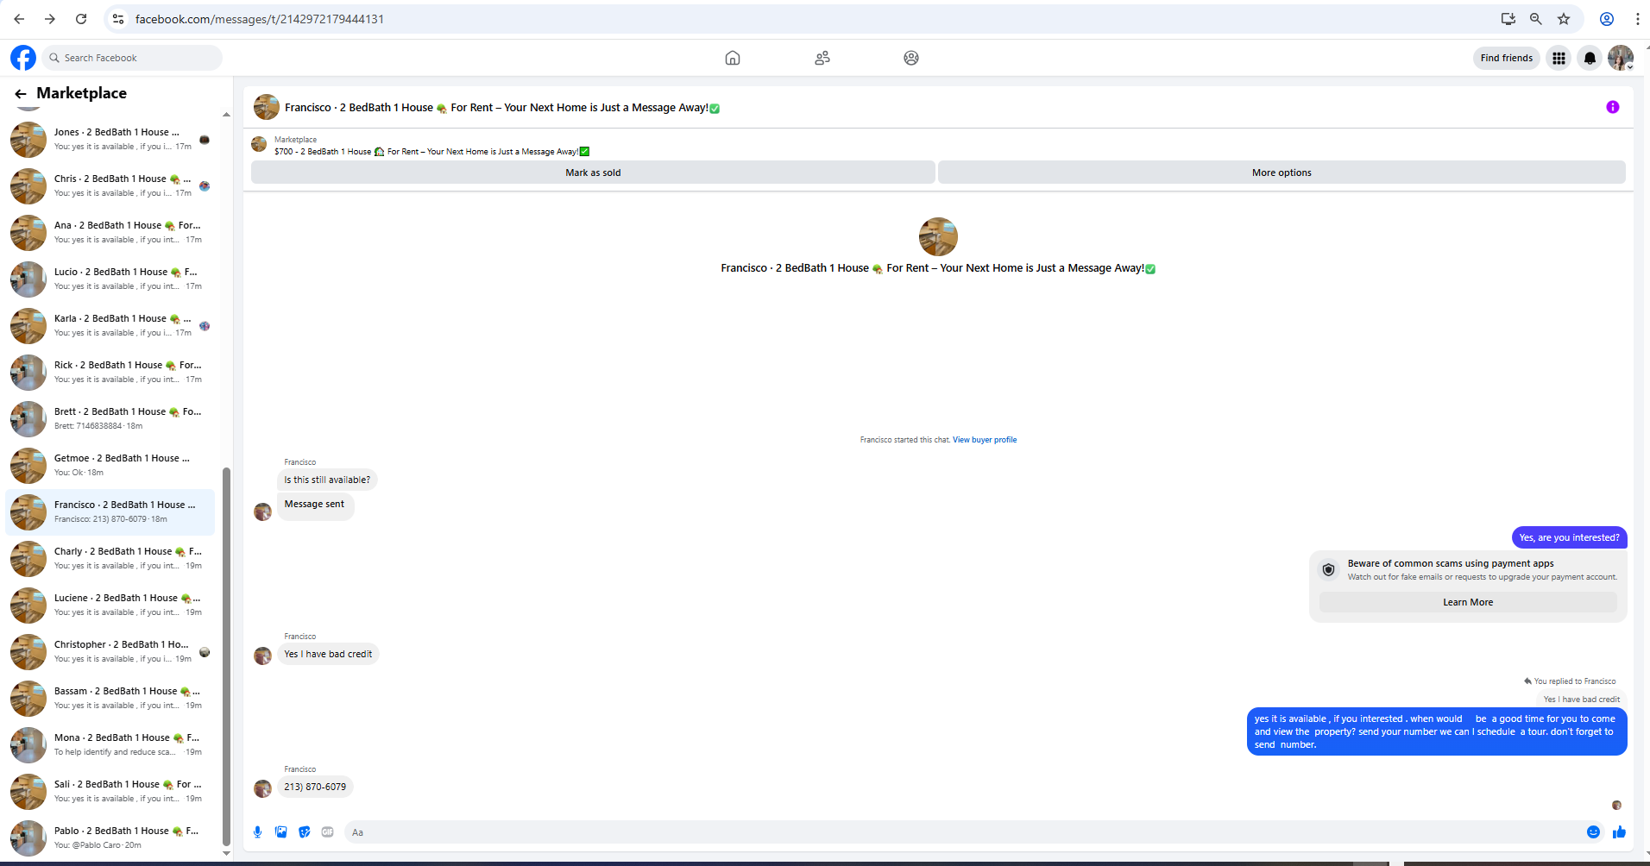
Task: Open View buyer profile link
Action: click(985, 440)
